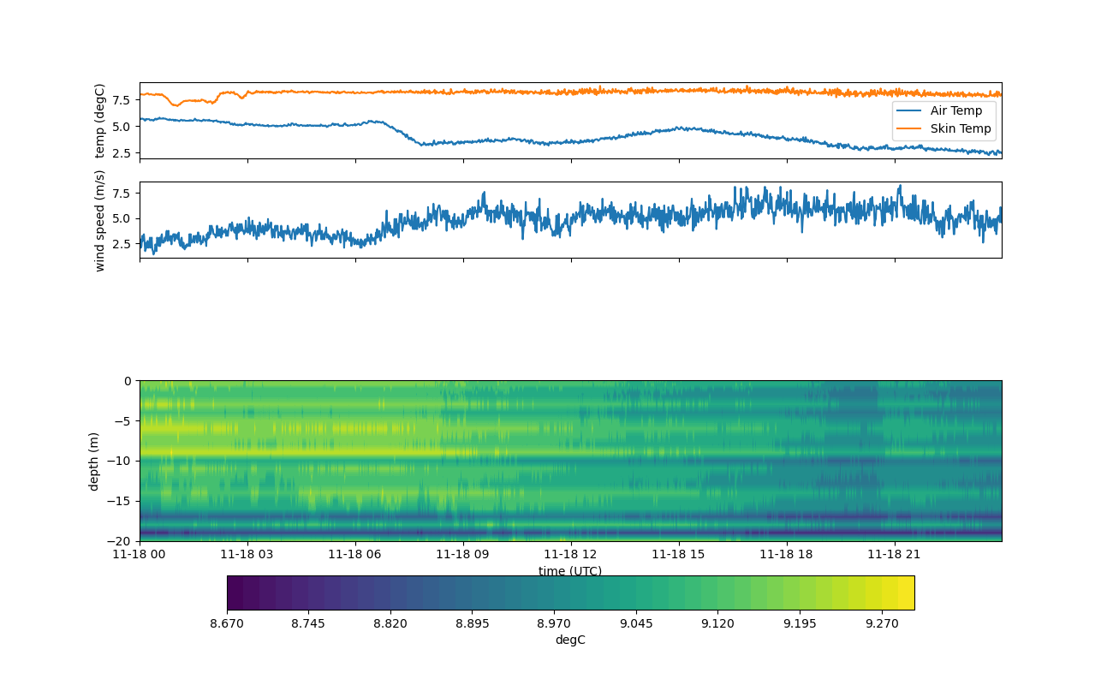Select the orange Skin Temp legend line
Screen dimensions: 1113x685
pos(909,129)
